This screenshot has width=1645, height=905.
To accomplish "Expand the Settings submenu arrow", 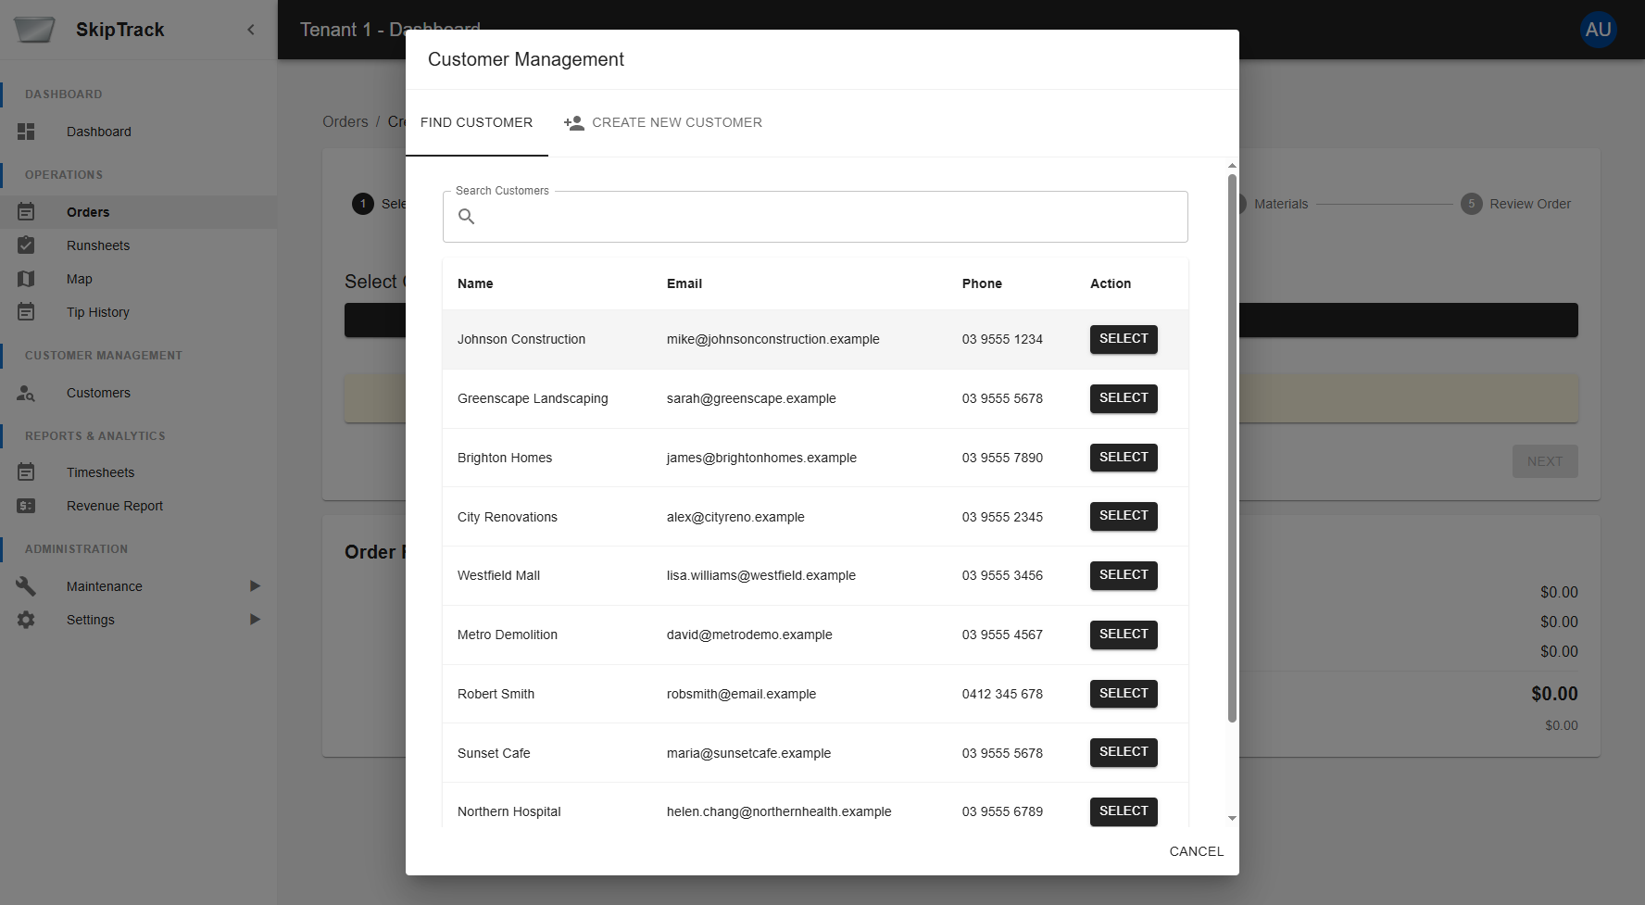I will 255,619.
